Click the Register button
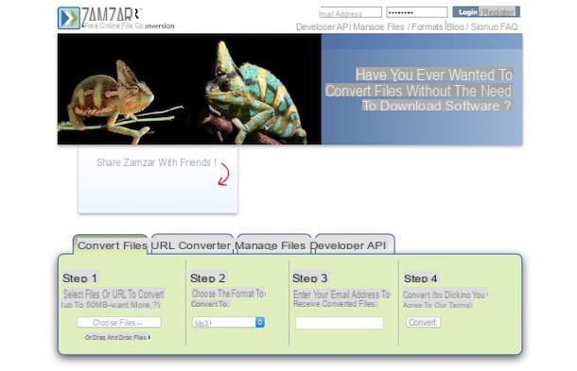 coord(498,12)
